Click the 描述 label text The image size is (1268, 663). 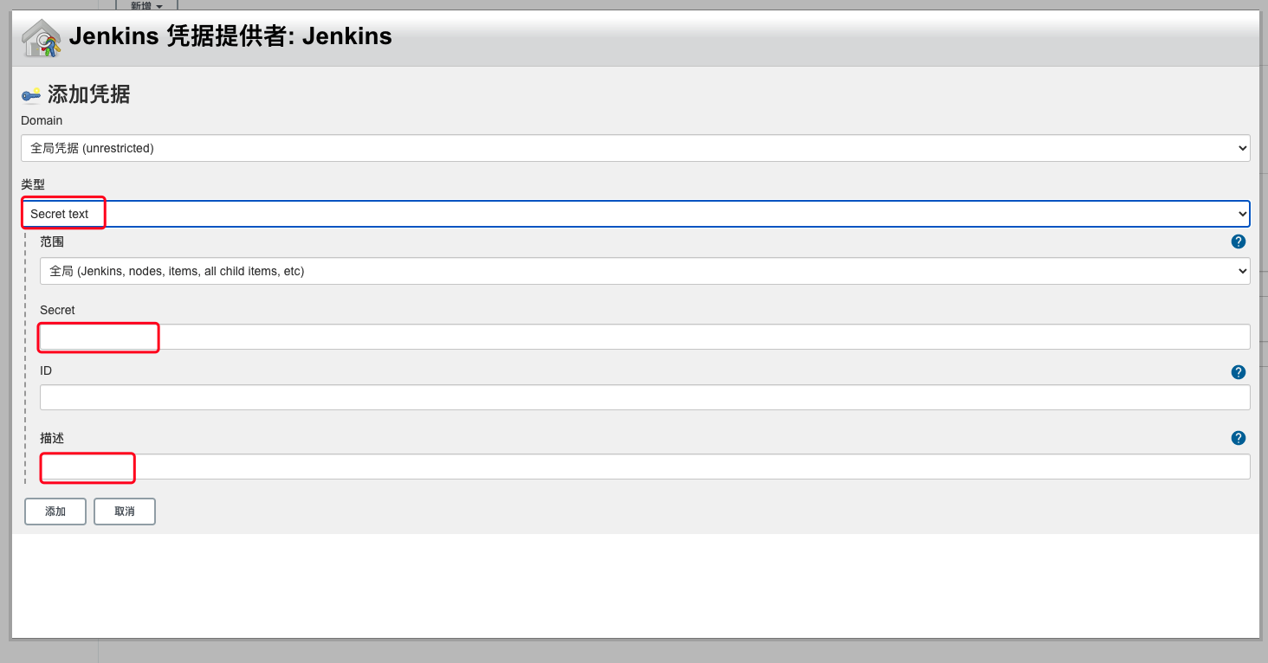[x=52, y=438]
